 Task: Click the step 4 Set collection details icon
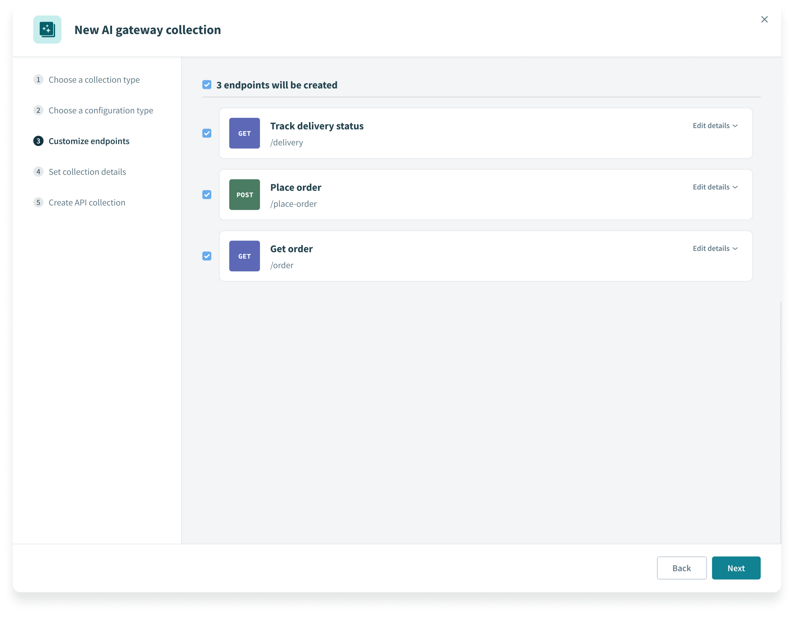pos(39,171)
